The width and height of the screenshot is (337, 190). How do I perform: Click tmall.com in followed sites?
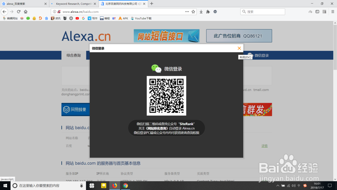click(261, 90)
